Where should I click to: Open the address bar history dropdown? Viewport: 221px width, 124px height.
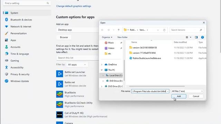[x=158, y=30]
